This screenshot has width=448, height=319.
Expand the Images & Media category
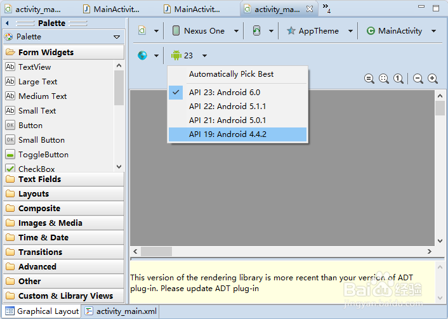tap(63, 223)
